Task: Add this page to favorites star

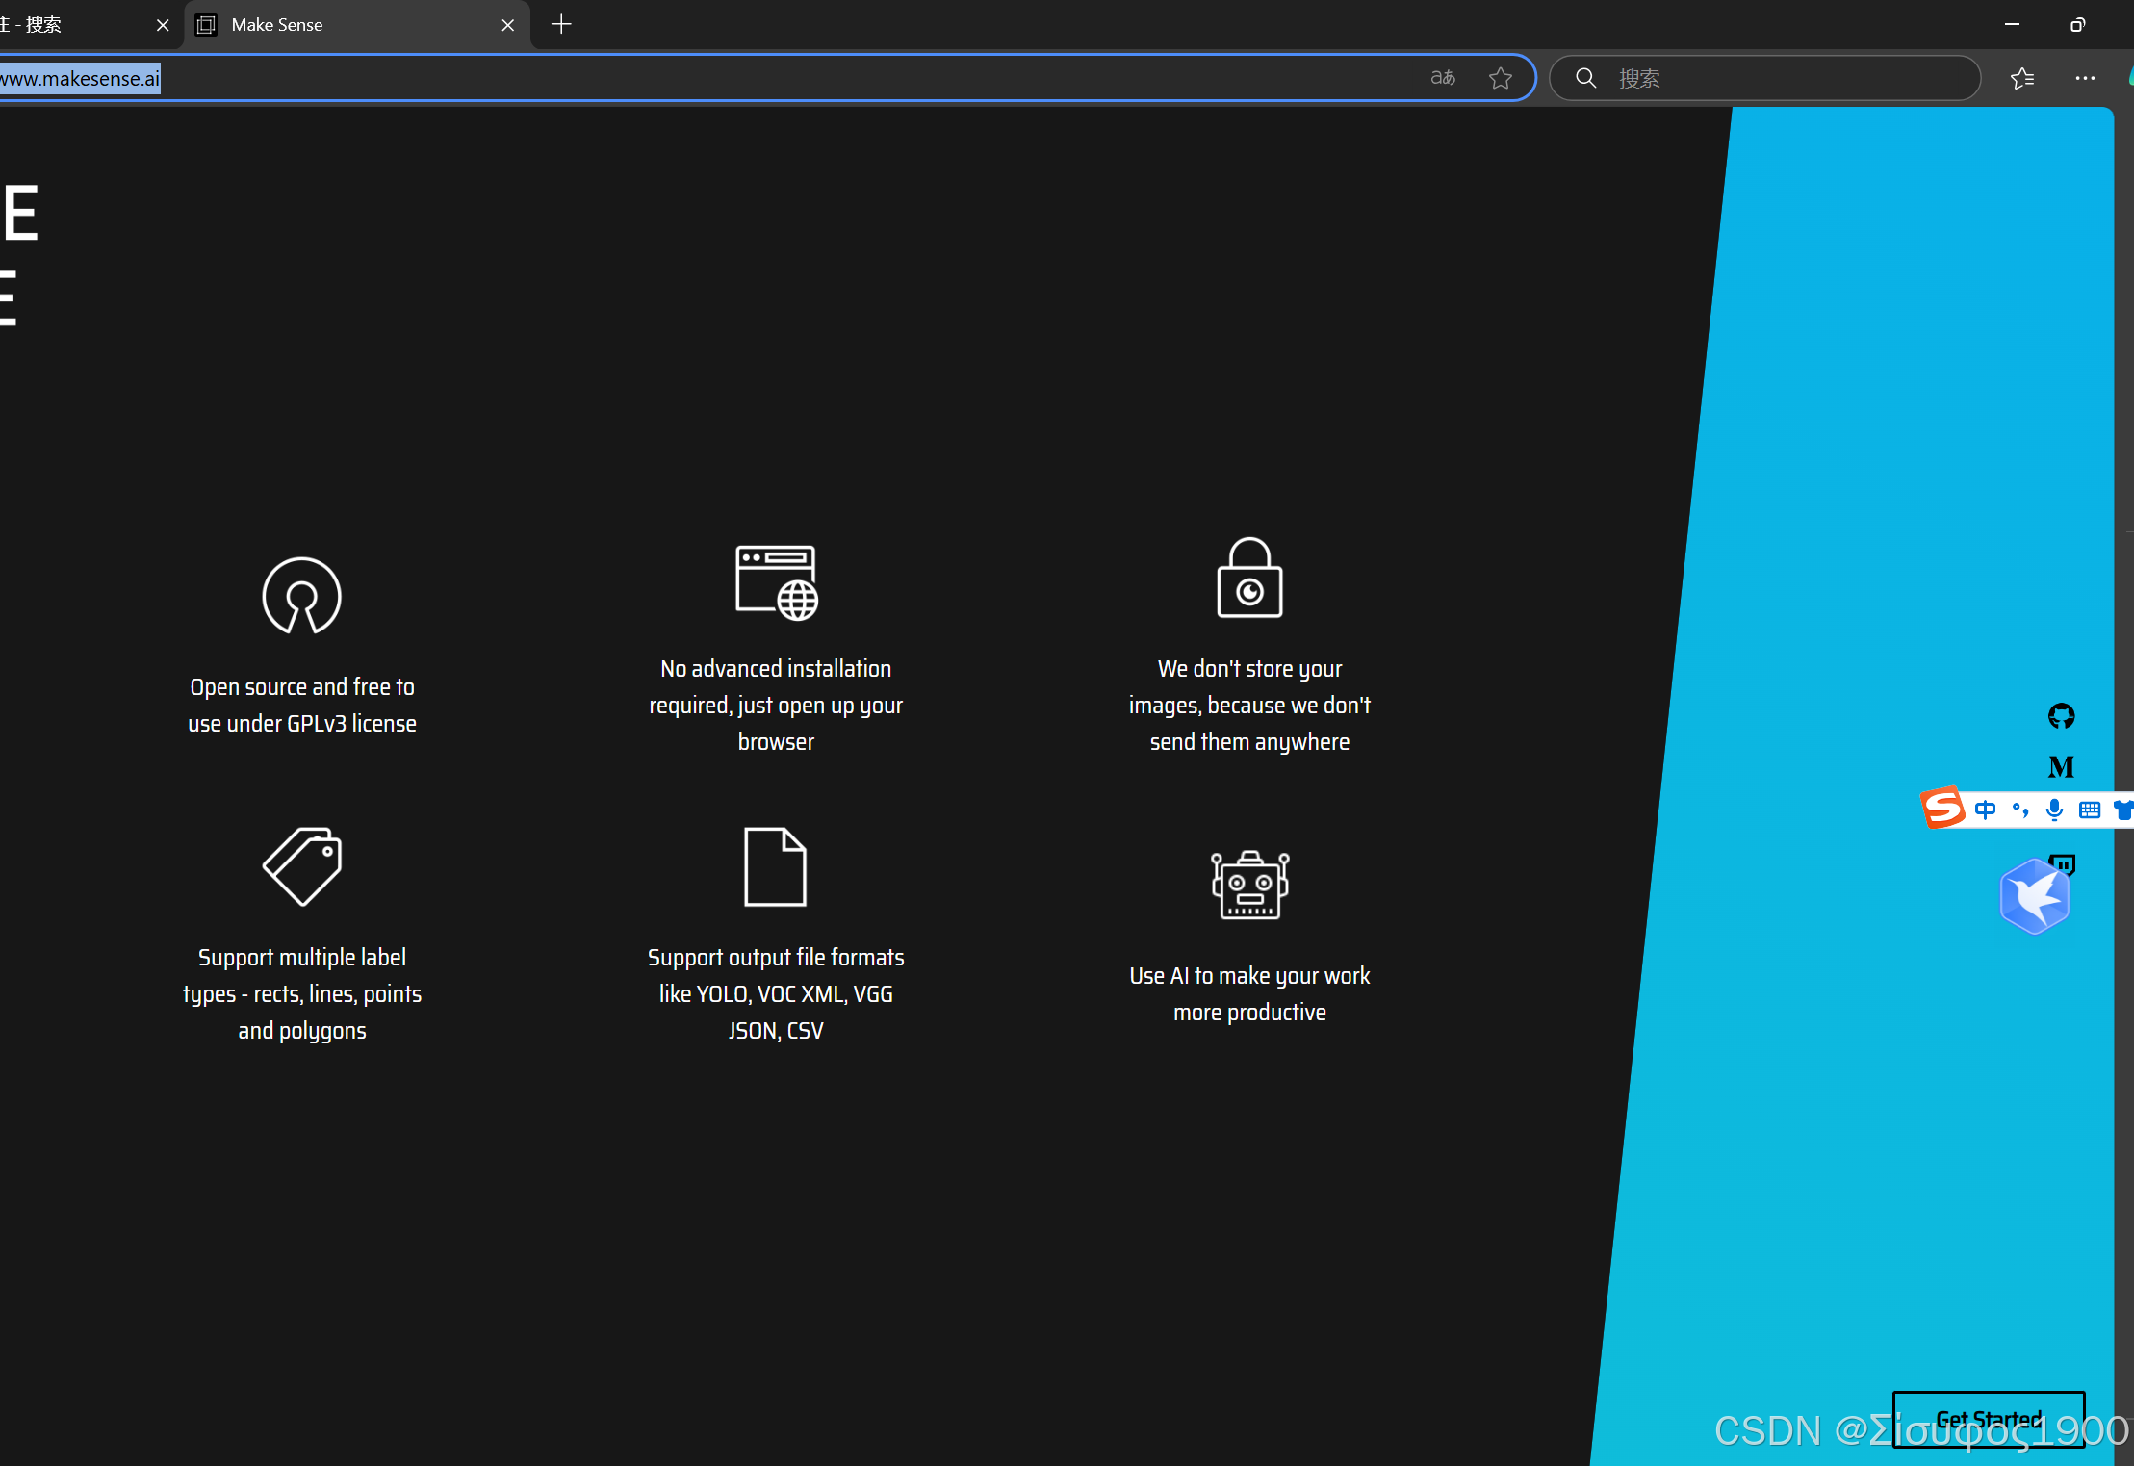Action: 1500,78
